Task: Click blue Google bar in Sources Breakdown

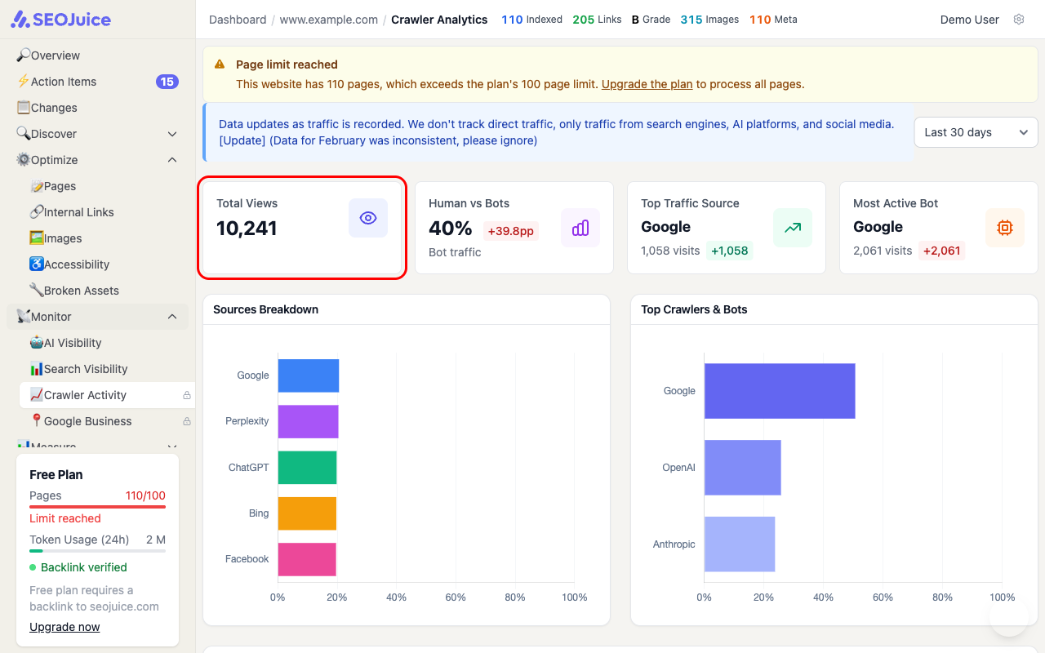Action: [309, 375]
